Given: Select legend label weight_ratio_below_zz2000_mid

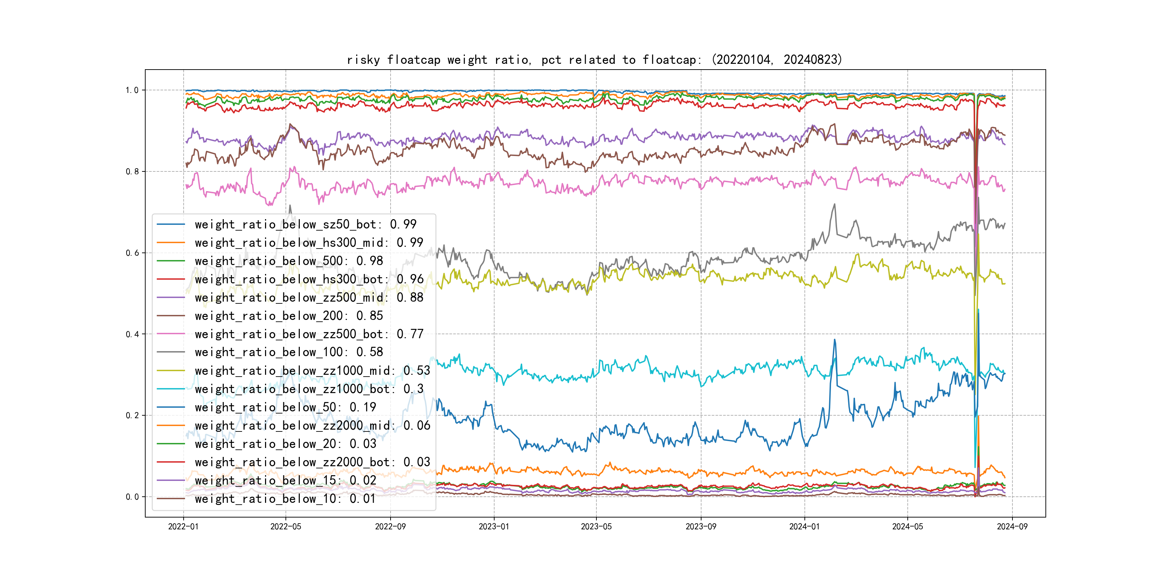Looking at the screenshot, I should tap(312, 425).
